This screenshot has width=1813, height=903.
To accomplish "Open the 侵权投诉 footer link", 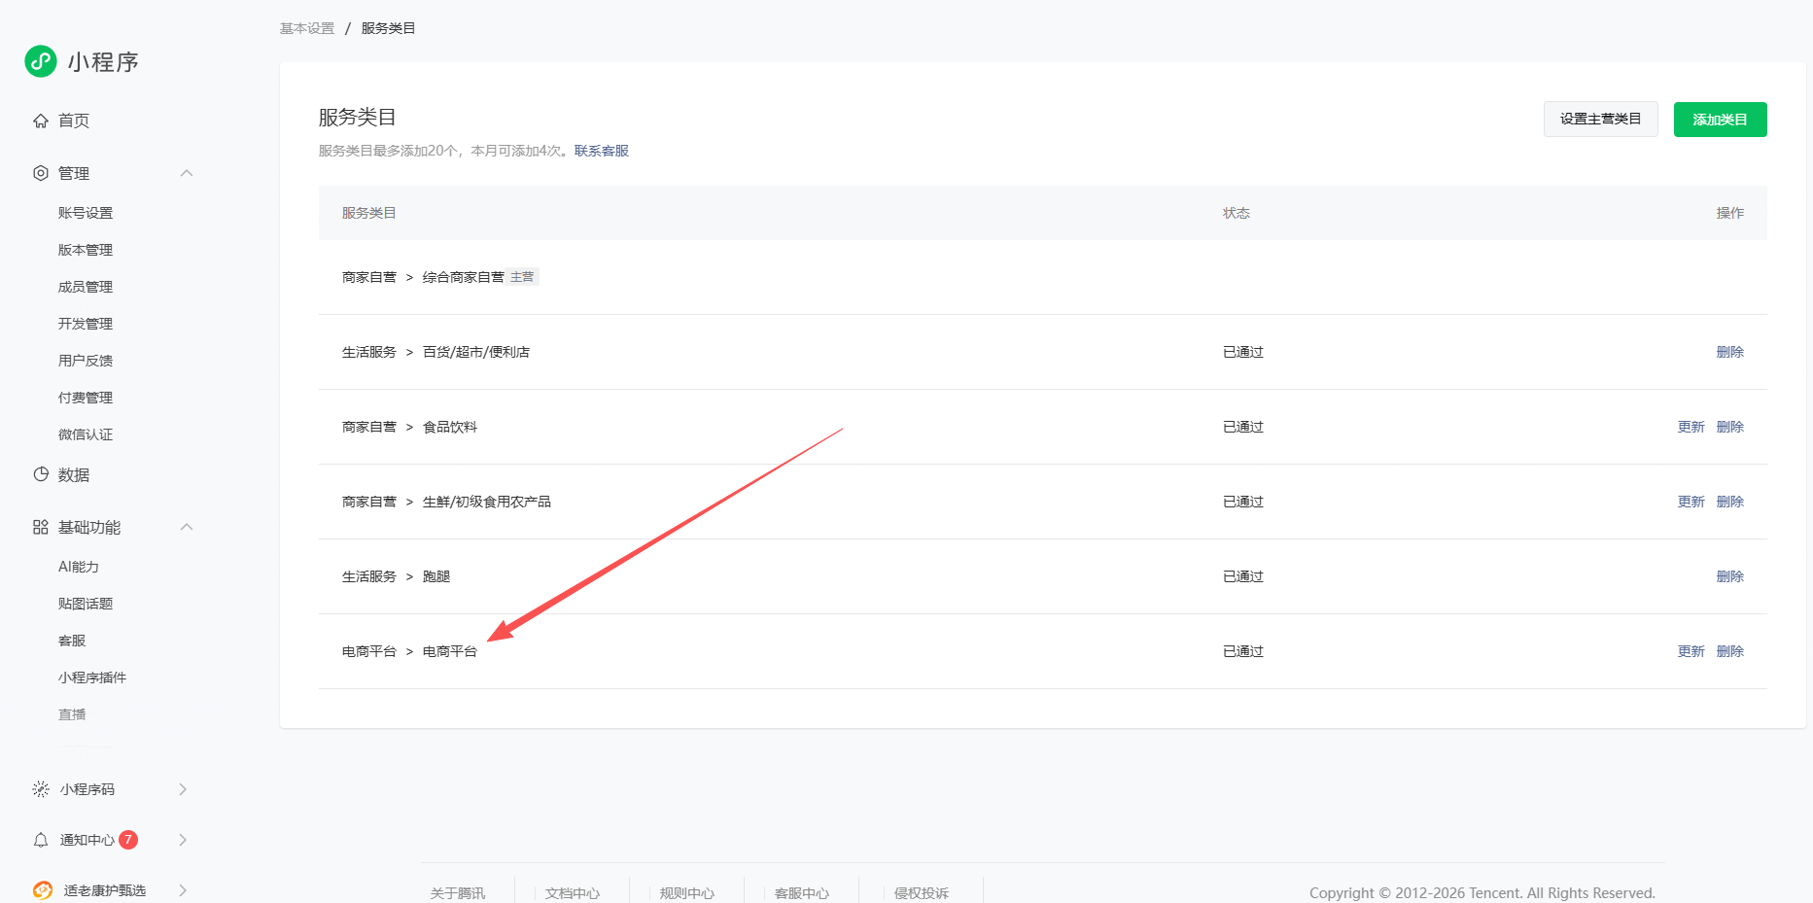I will coord(922,893).
